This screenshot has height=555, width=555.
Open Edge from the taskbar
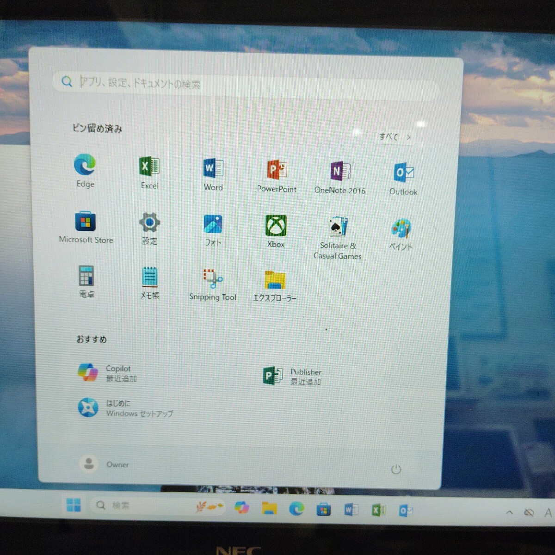click(296, 509)
